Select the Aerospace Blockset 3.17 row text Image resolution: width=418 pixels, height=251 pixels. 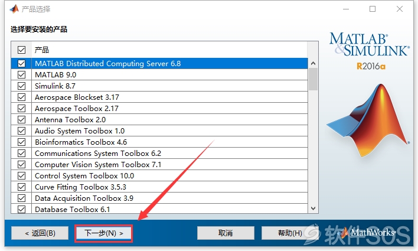point(77,97)
